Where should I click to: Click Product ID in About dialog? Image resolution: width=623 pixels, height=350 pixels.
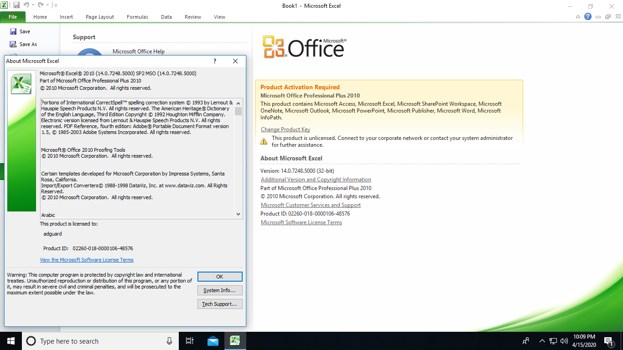pyautogui.click(x=88, y=248)
